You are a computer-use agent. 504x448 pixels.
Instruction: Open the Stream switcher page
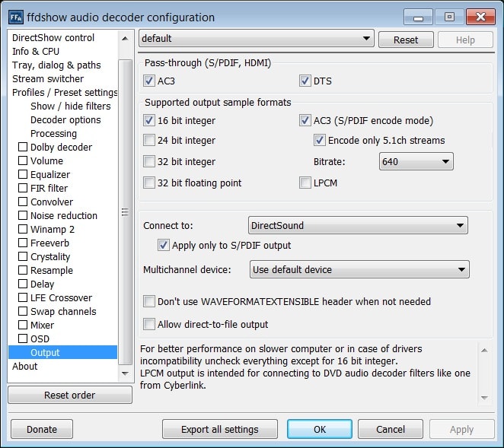tap(48, 79)
